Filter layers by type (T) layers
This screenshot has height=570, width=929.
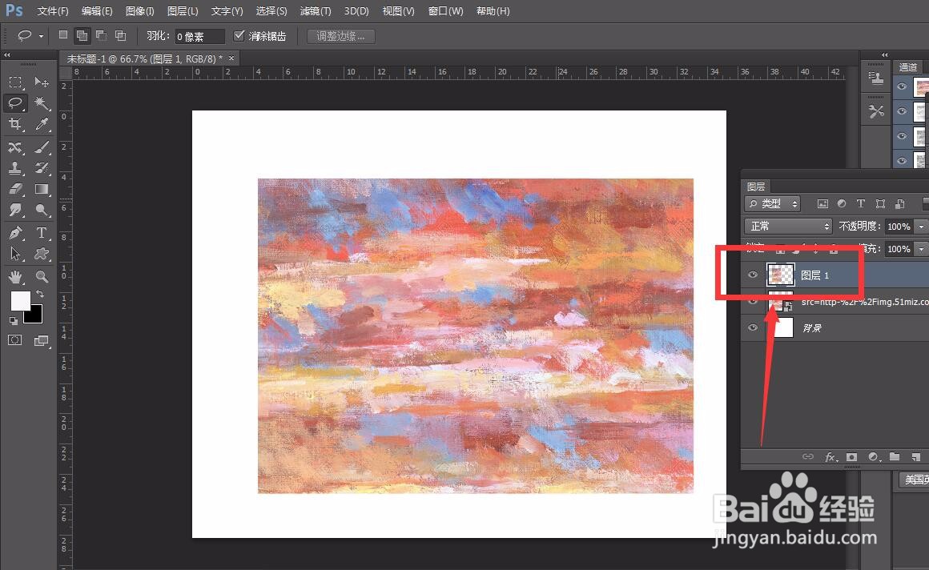coord(861,204)
